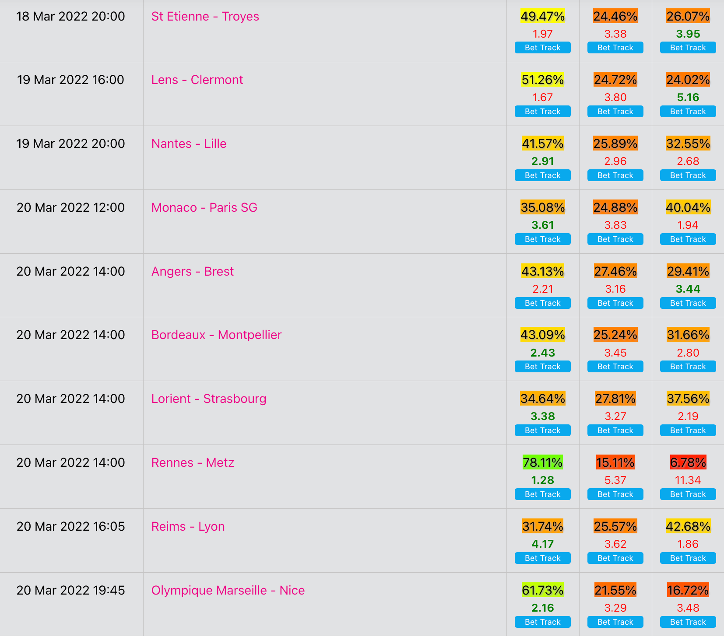
Task: Click the date 20 Mar 2022 16:05
Action: pyautogui.click(x=71, y=527)
